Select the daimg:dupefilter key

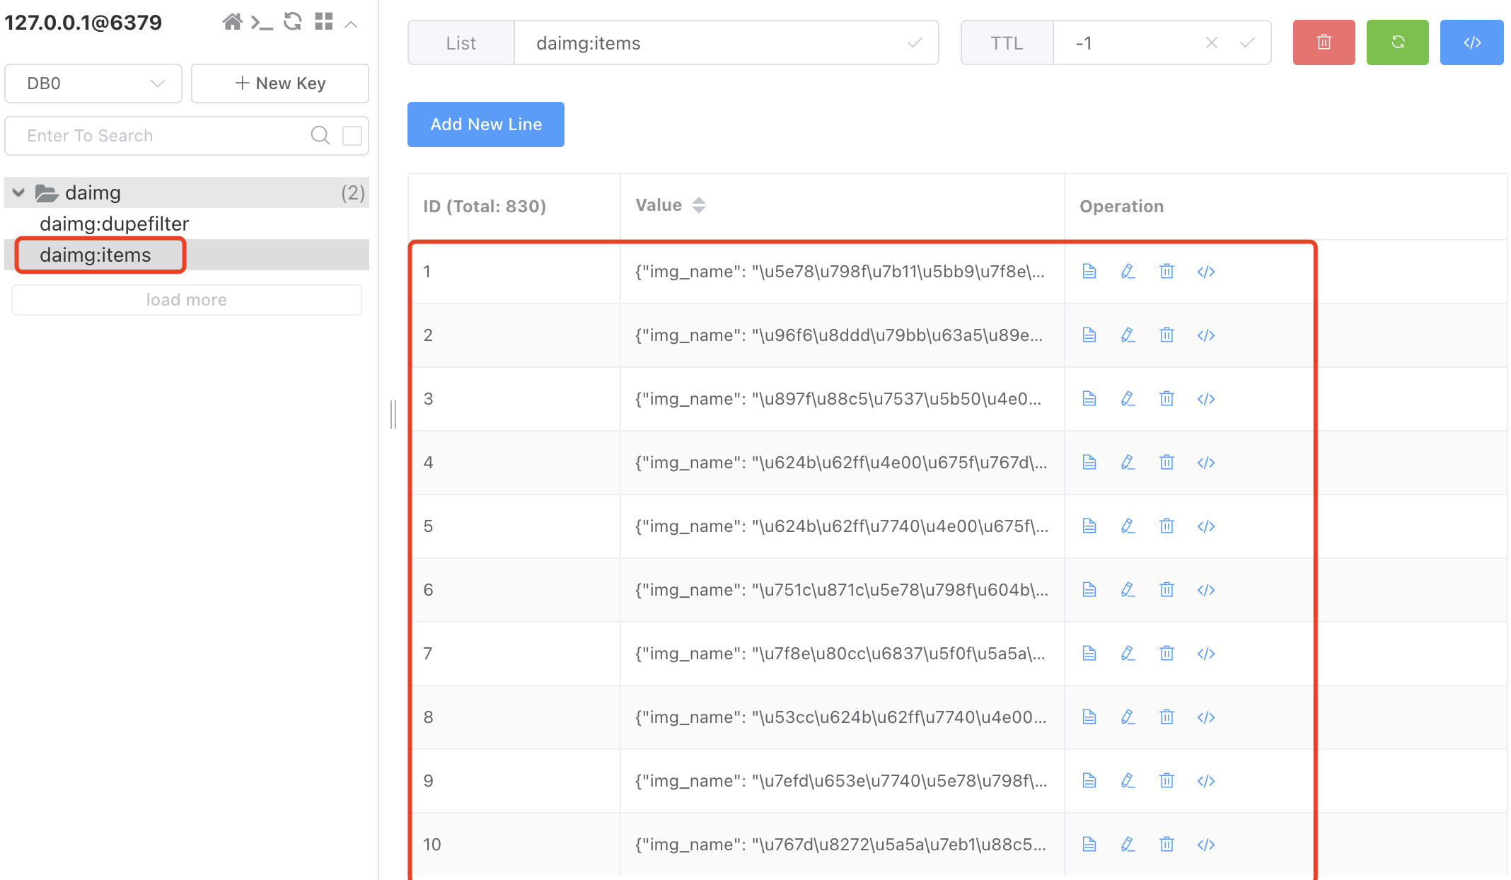click(115, 224)
